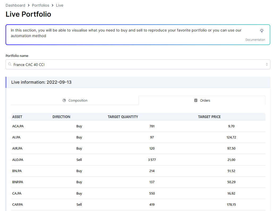The width and height of the screenshot is (278, 211).
Task: Sort by TARGET QUANTITY column header
Action: click(x=123, y=117)
